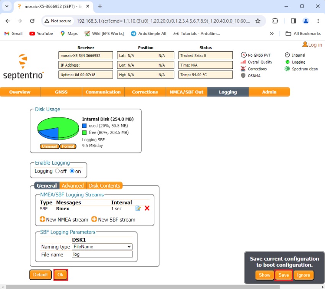325x289 pixels.
Task: Click the edit icon for Rinex stream
Action: 138,209
